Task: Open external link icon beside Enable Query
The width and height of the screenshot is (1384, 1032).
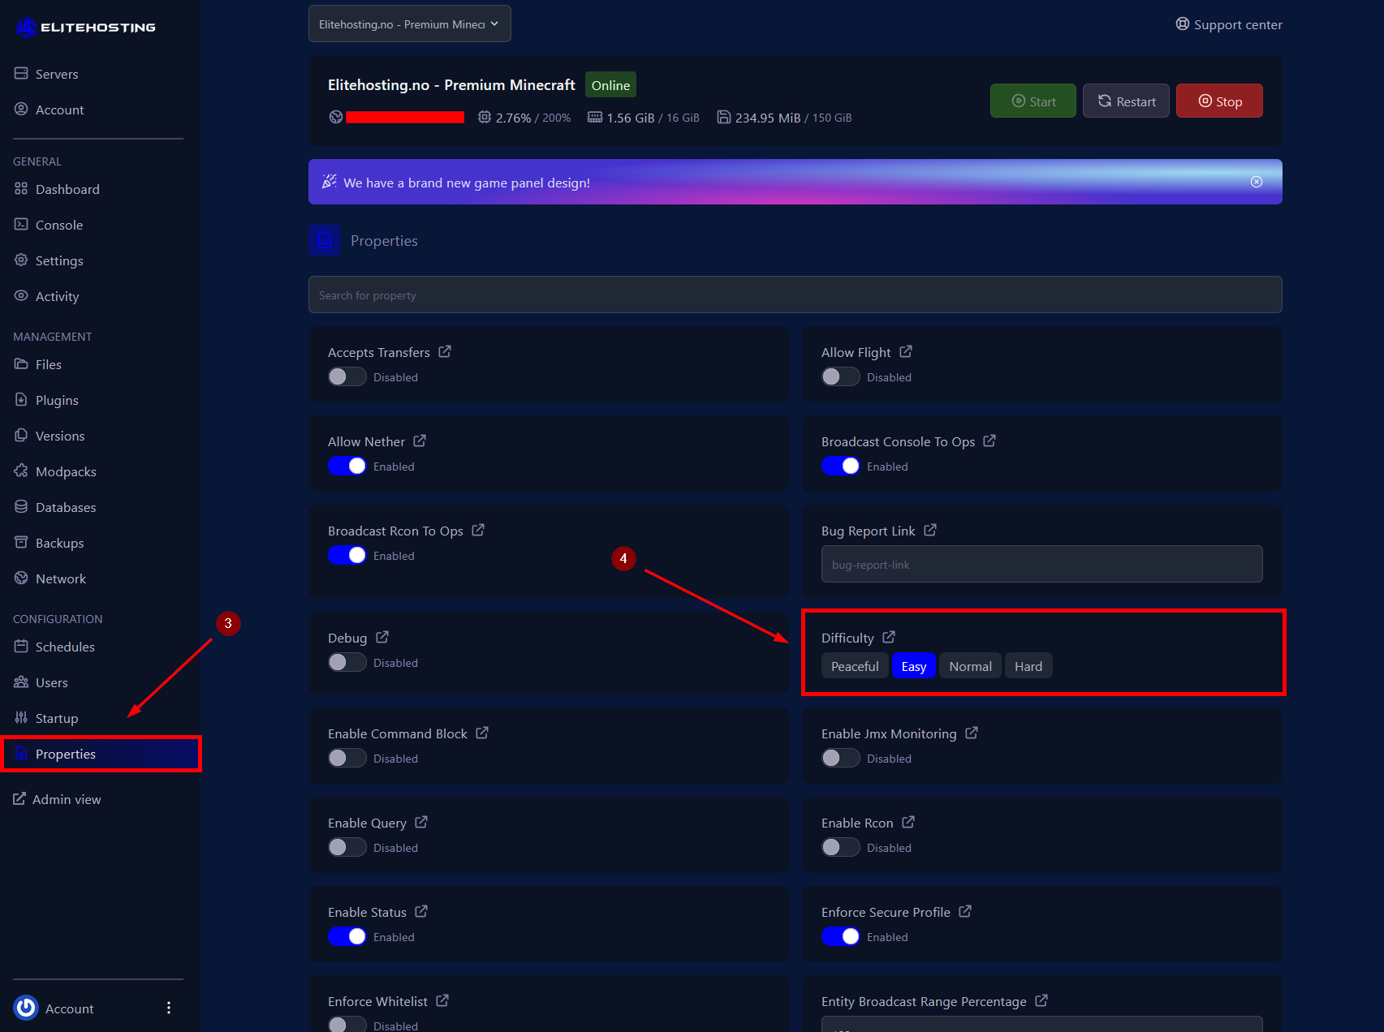Action: [421, 822]
